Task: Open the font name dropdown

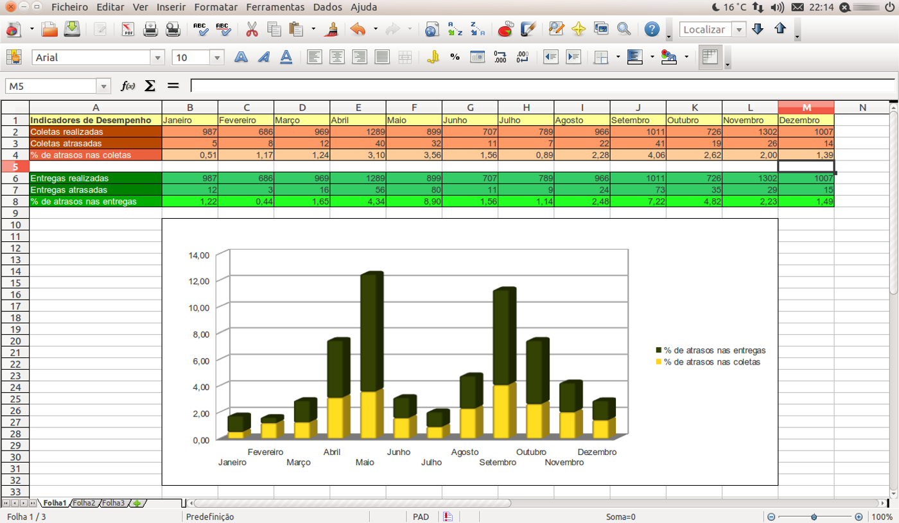Action: tap(157, 57)
